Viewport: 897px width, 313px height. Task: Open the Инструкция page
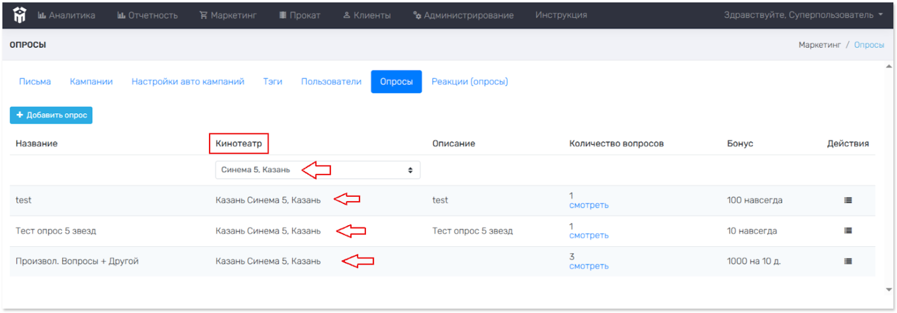561,15
